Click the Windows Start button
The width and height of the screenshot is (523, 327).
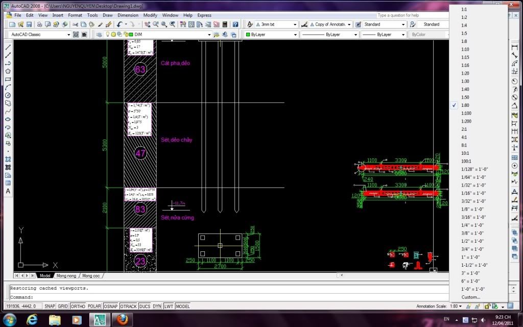(9, 320)
